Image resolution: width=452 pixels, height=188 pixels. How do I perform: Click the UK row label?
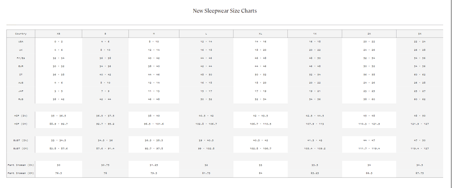[21, 50]
